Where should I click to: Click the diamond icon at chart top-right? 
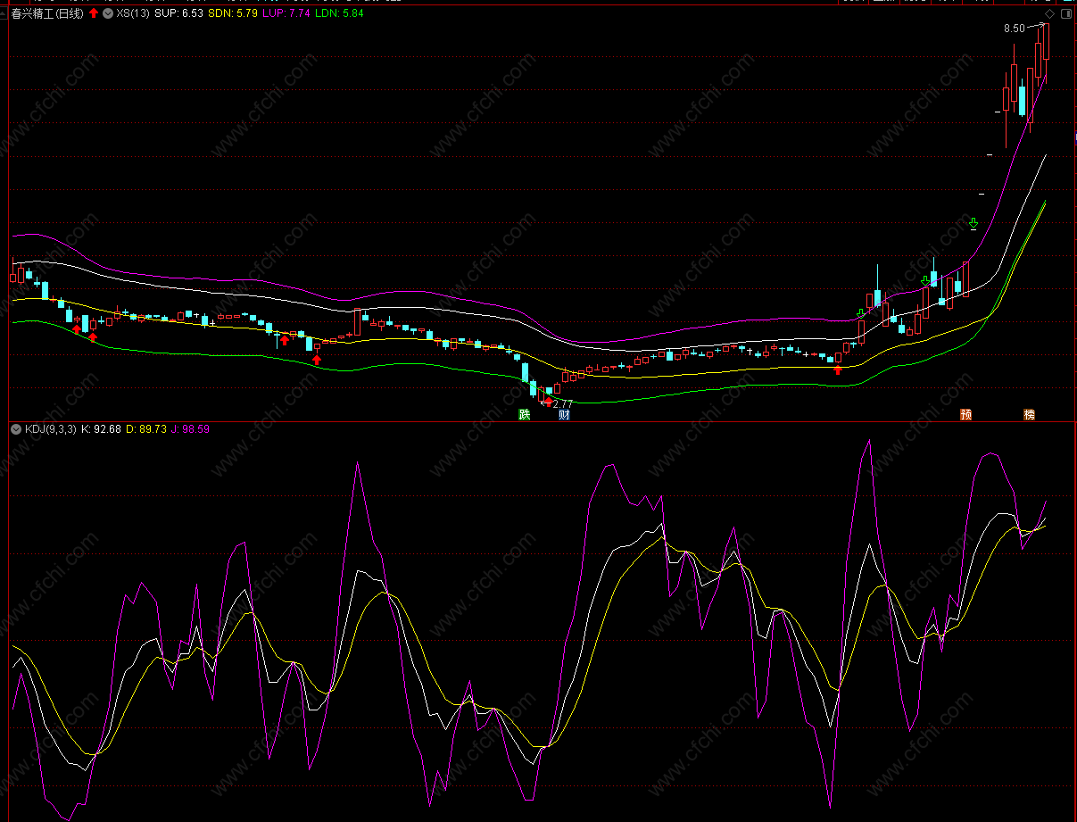(x=1049, y=14)
